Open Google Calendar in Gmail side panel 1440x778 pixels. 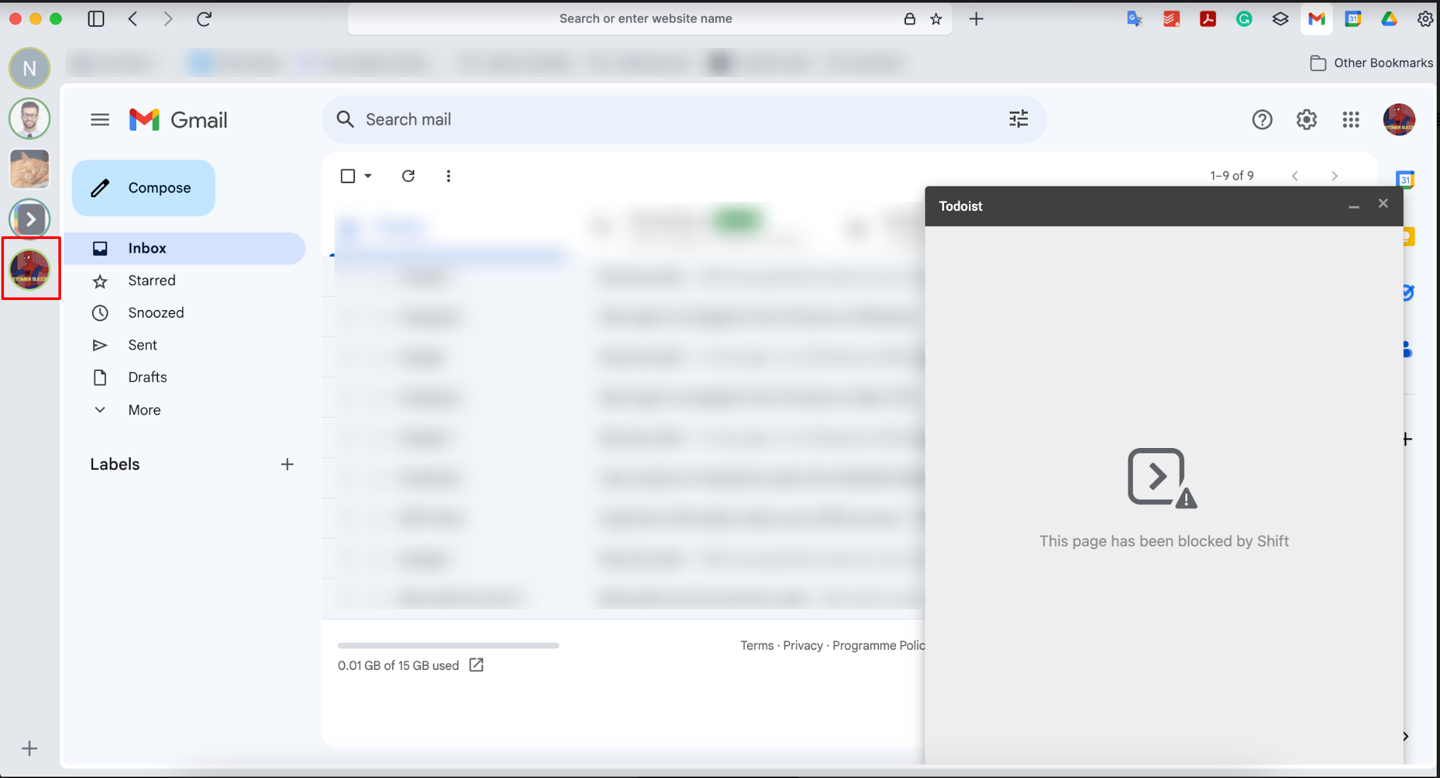coord(1405,179)
